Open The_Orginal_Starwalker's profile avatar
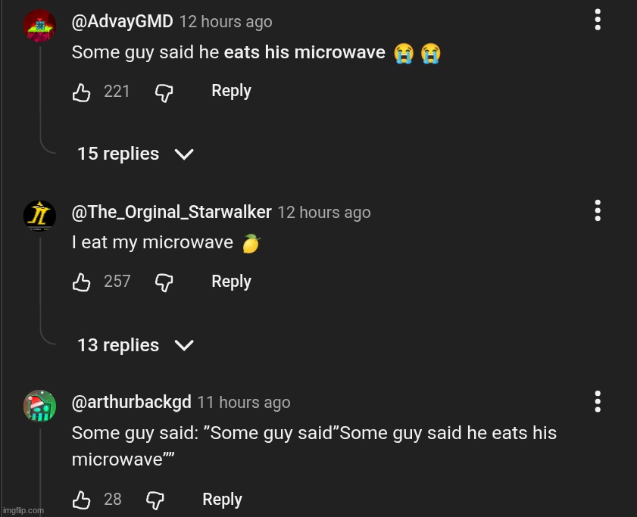Screen dimensions: 637x517 [39, 216]
